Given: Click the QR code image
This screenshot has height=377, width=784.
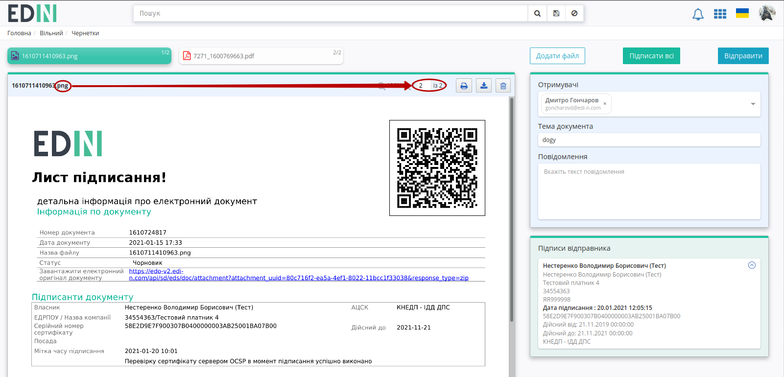Looking at the screenshot, I should point(437,168).
